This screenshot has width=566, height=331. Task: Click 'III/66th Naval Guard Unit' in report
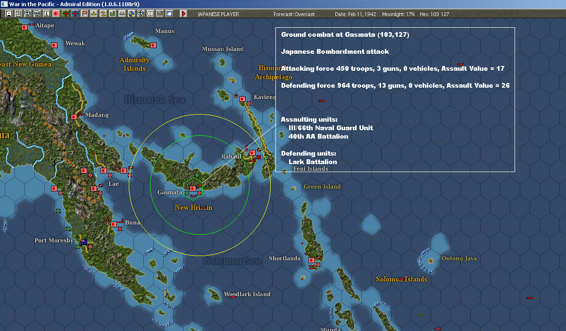pos(331,128)
